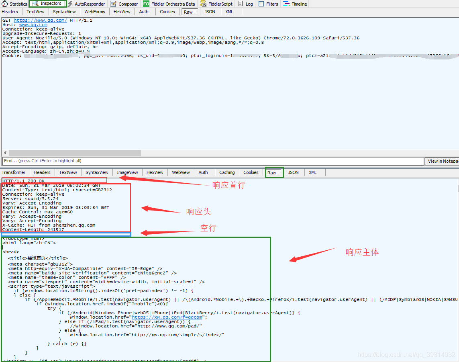Viewport: 459px width, 362px height.
Task: Click the Find search input field
Action: 213,161
